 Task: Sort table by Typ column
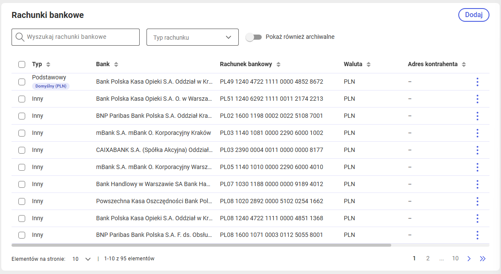click(x=48, y=64)
